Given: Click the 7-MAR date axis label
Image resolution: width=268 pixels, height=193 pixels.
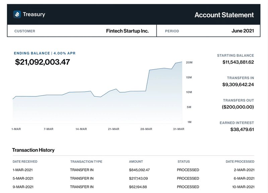Looking at the screenshot, I should coord(49,129).
